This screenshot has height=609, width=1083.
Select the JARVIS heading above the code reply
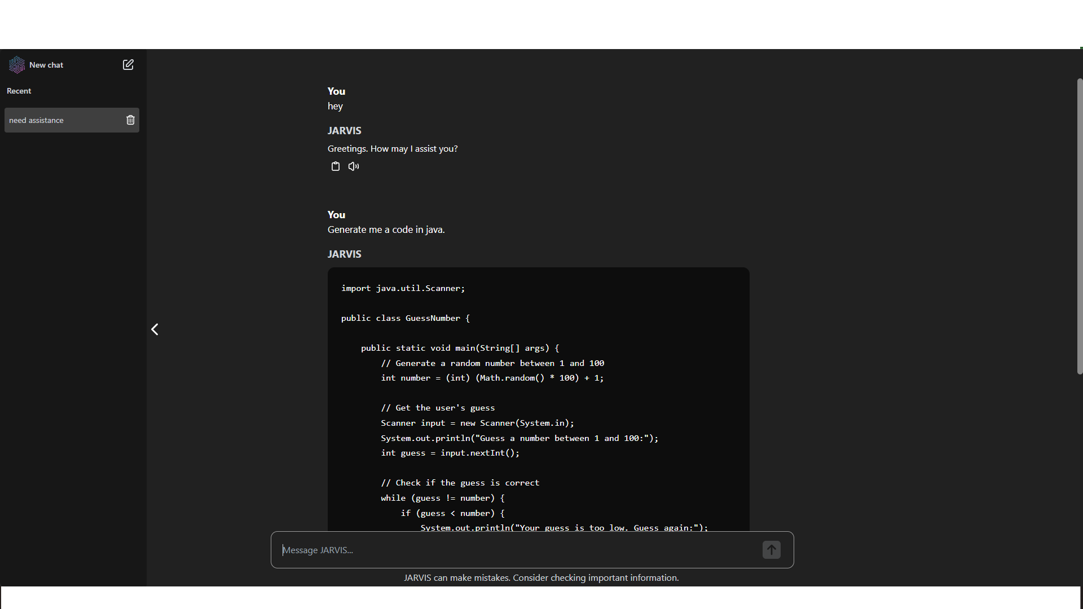pyautogui.click(x=344, y=254)
